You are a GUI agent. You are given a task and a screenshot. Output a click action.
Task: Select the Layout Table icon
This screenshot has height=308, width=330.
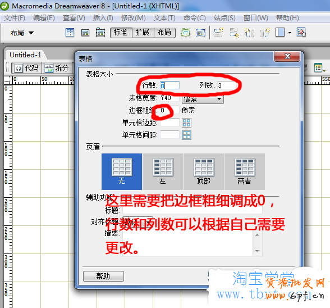point(186,33)
